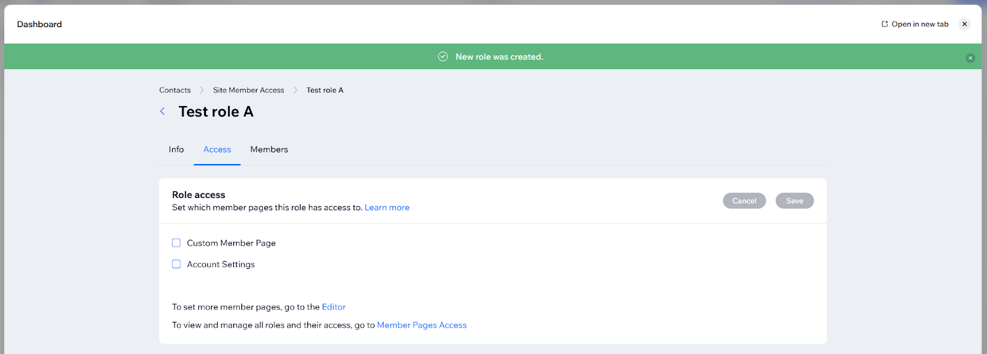
Task: Check the Custom Member Page checkbox
Action: tap(176, 243)
